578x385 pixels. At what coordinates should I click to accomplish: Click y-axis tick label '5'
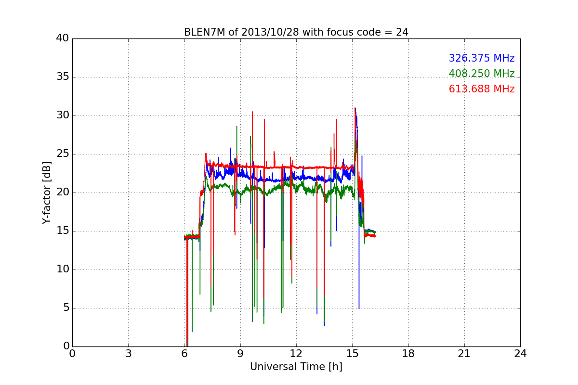[x=66, y=308]
